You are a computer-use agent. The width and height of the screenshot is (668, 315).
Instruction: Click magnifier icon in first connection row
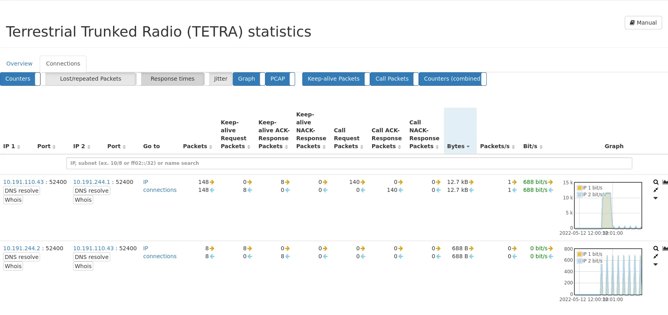click(x=656, y=182)
